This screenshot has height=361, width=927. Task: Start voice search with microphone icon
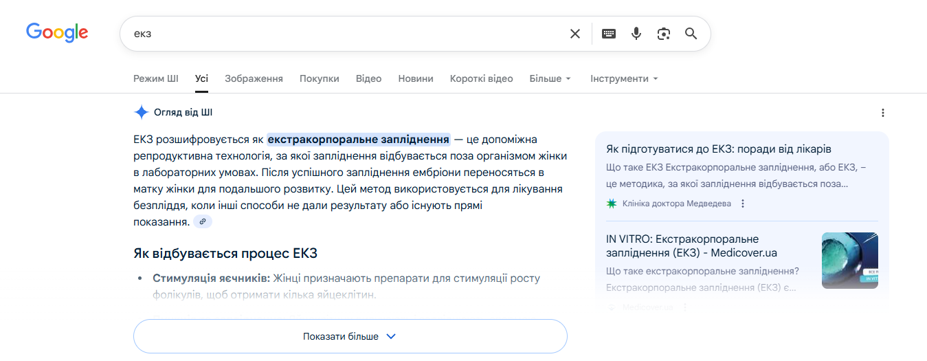pyautogui.click(x=636, y=34)
